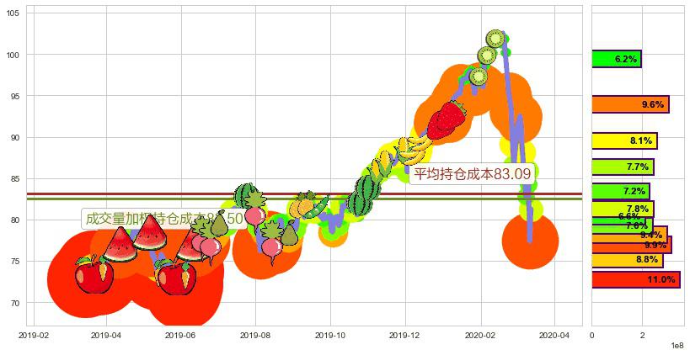The height and width of the screenshot is (355, 690).
Task: Select the leftmost watermelon slice icon
Action: click(120, 244)
